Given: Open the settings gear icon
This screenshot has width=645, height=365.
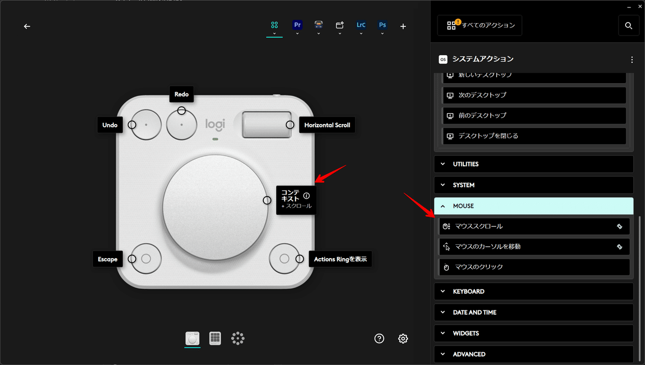Looking at the screenshot, I should point(403,338).
